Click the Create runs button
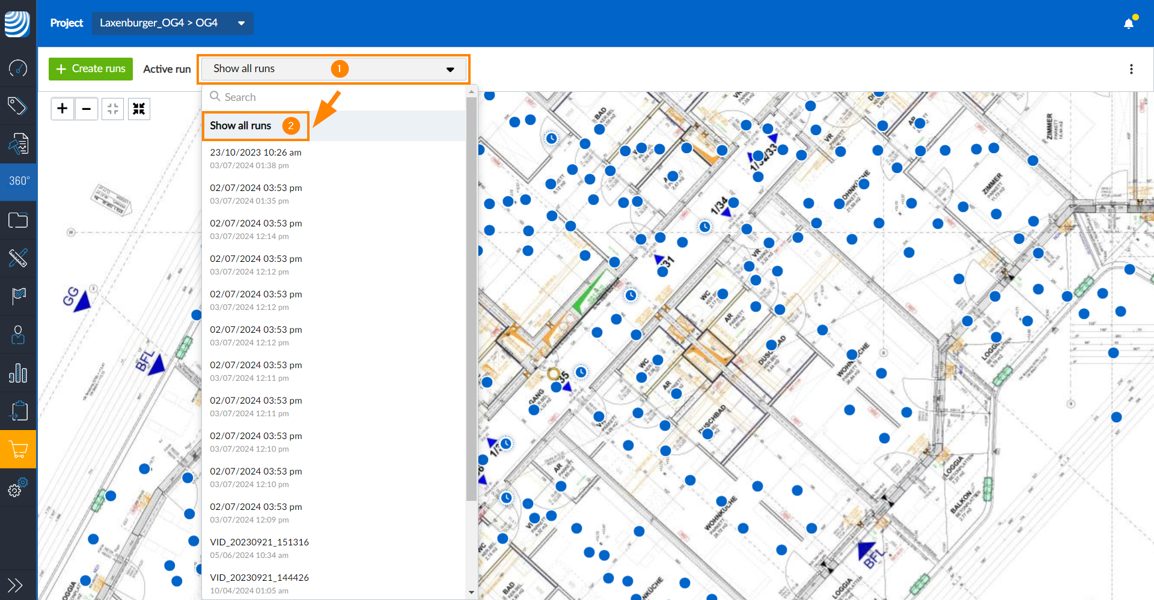 click(x=91, y=69)
